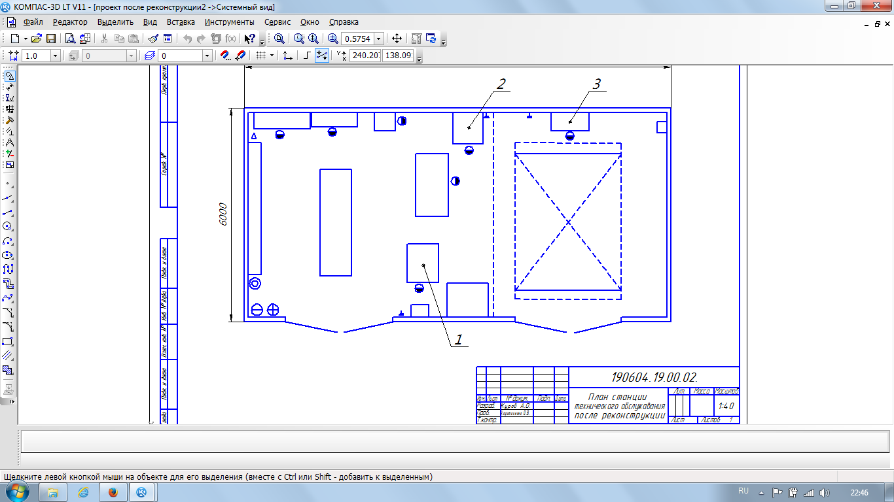The image size is (894, 502).
Task: Click the refresh view icon
Action: pos(431,39)
